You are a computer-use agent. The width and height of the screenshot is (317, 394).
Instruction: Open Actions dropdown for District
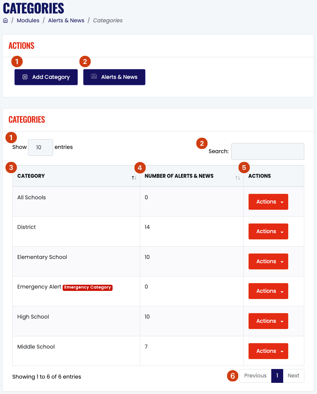click(268, 231)
